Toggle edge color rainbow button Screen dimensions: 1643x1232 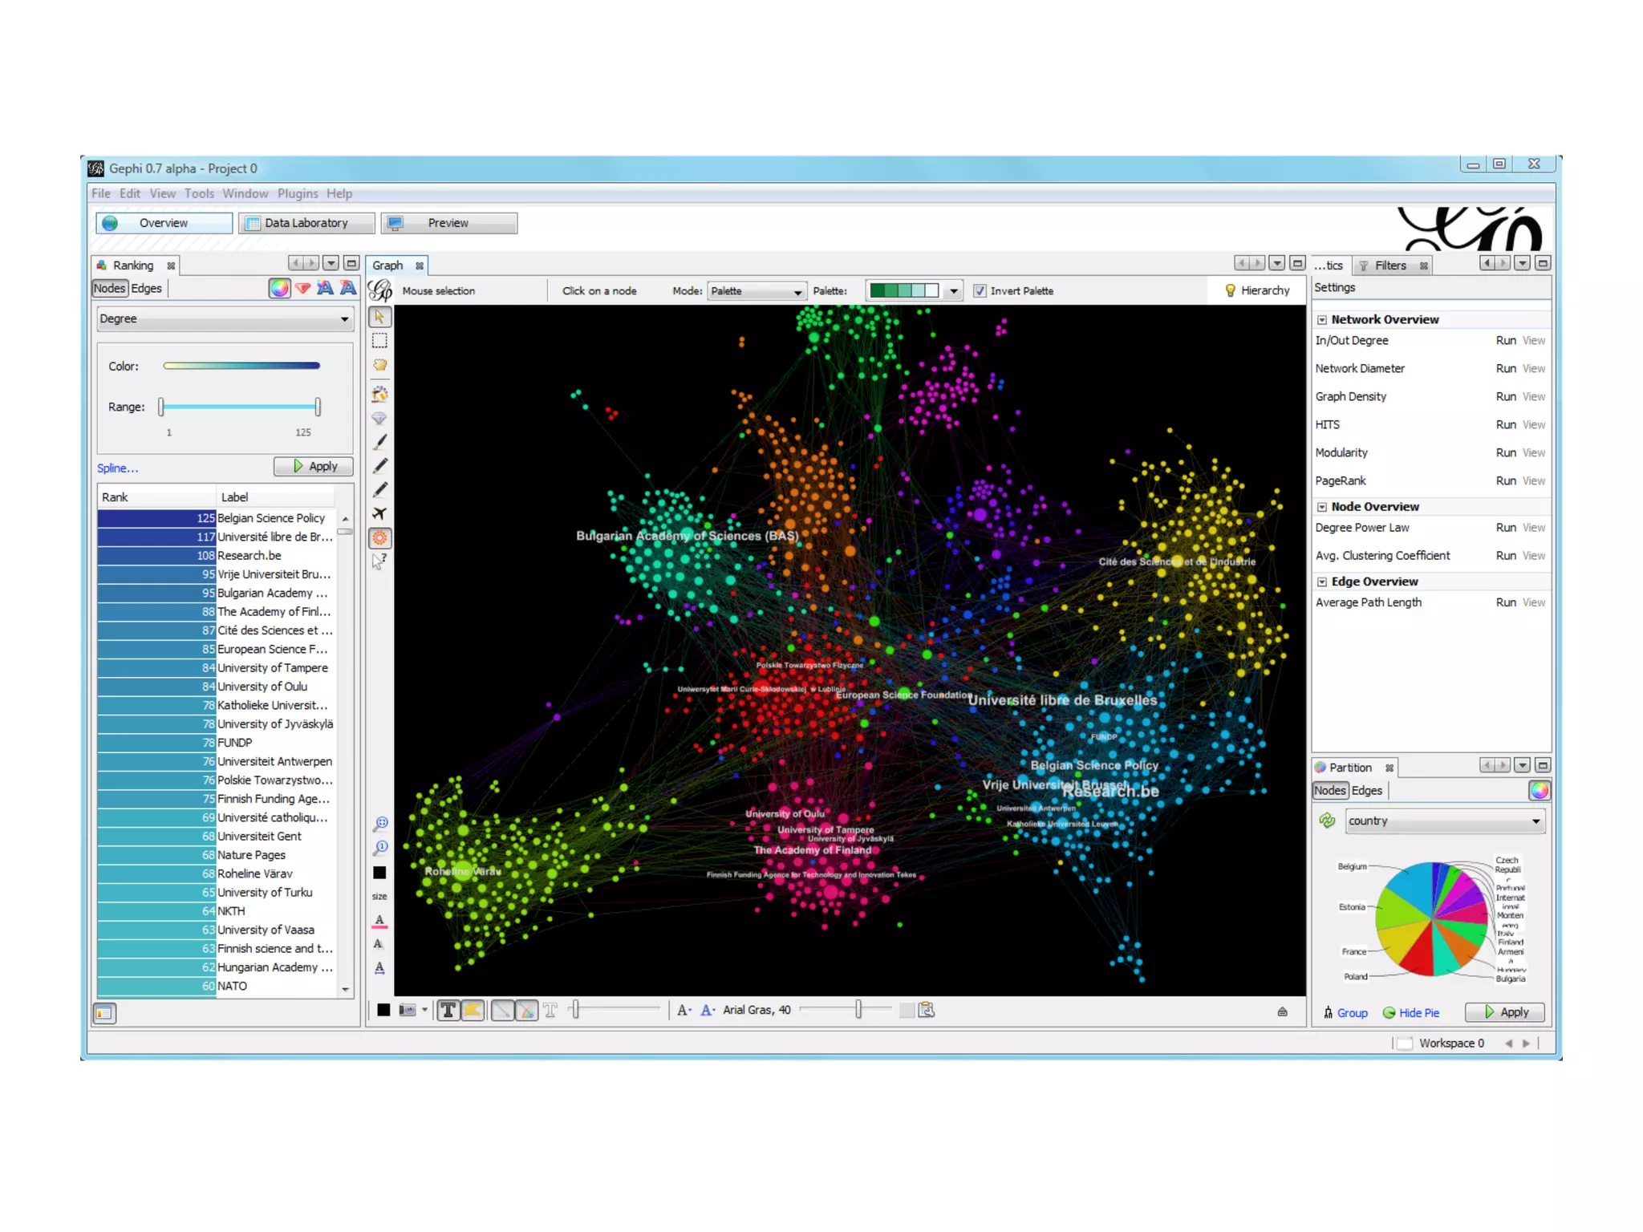(x=526, y=1010)
